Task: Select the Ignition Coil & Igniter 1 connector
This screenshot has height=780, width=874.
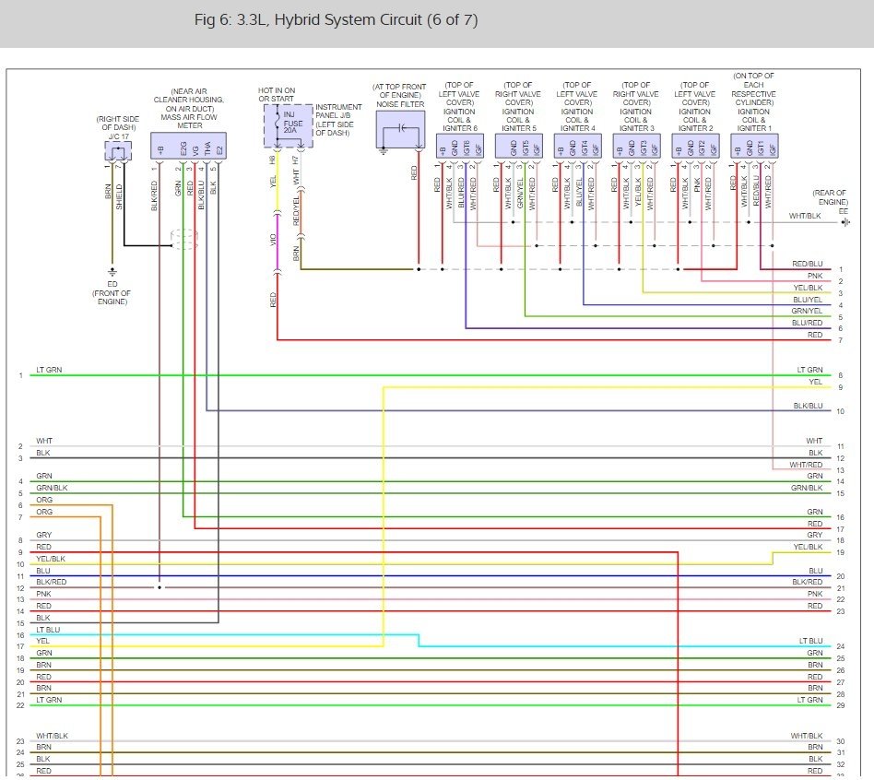Action: (x=754, y=146)
